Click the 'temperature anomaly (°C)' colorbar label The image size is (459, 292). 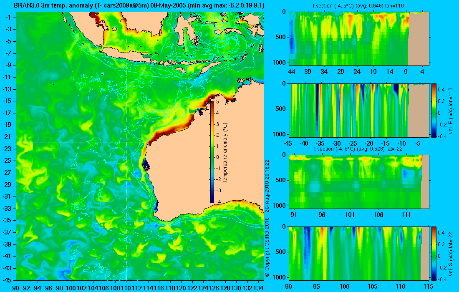click(x=225, y=152)
